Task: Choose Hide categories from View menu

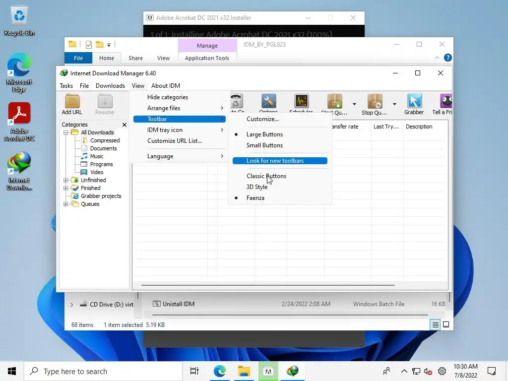Action: (180, 97)
